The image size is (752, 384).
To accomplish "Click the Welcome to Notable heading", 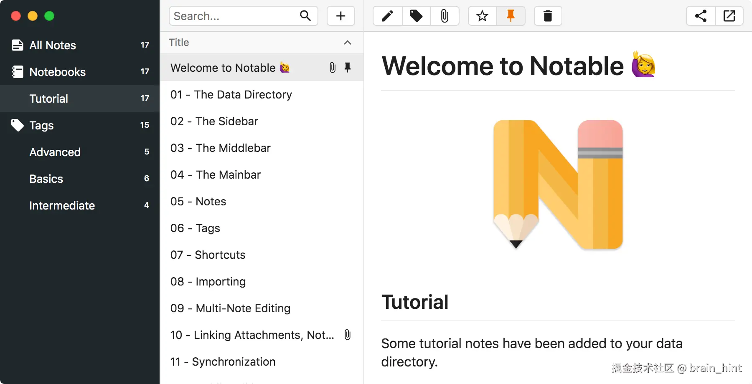I will [x=518, y=66].
